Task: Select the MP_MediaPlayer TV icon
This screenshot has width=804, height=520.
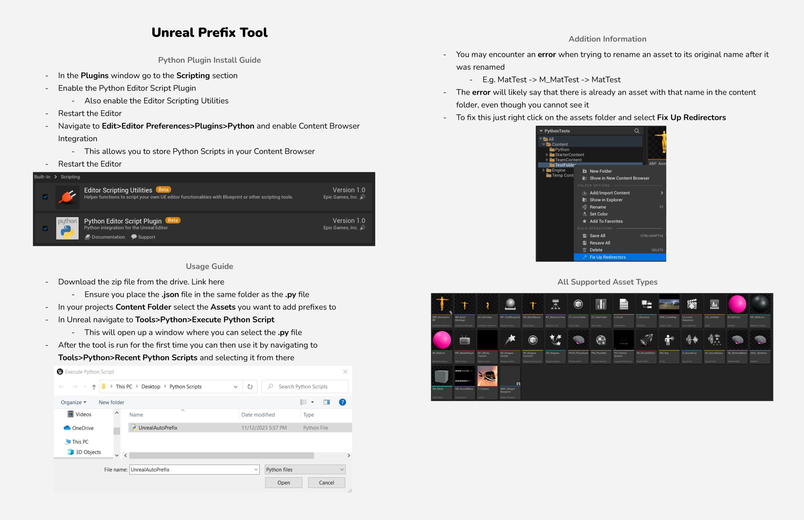Action: tap(464, 340)
